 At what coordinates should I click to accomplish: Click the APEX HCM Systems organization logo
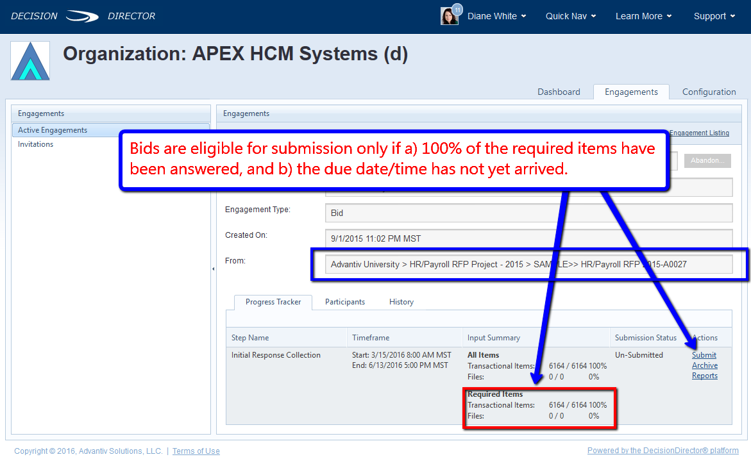(x=30, y=61)
